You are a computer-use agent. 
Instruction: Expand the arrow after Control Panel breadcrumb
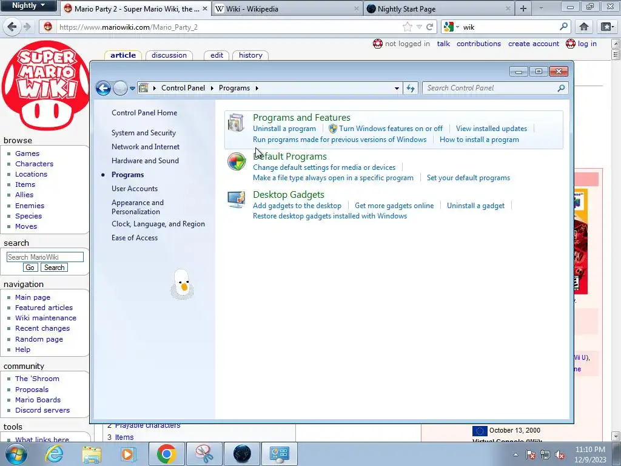pos(212,88)
